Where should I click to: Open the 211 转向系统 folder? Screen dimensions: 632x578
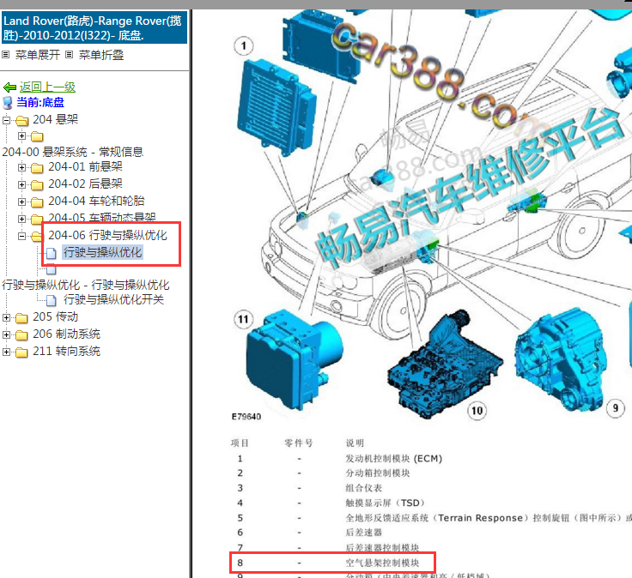pyautogui.click(x=66, y=352)
